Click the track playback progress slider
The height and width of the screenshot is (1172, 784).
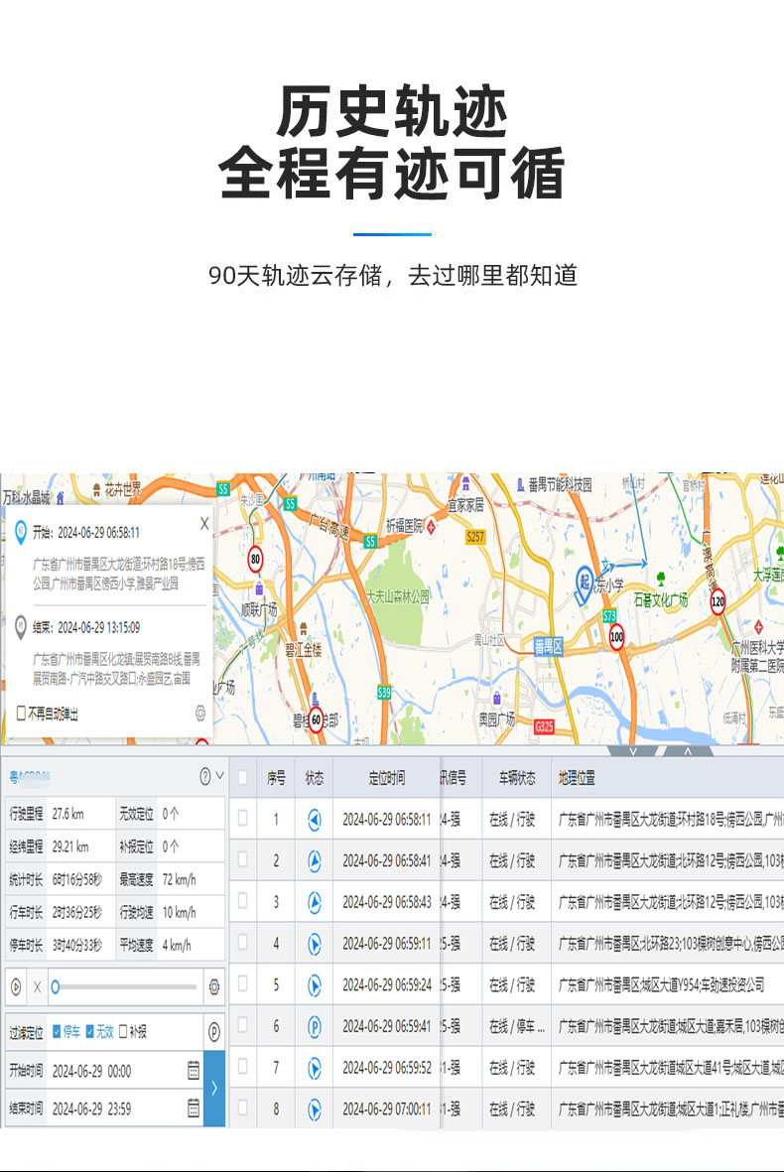(x=126, y=987)
